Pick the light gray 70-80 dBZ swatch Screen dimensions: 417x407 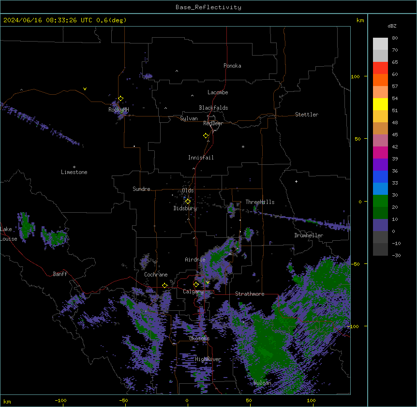(x=380, y=44)
